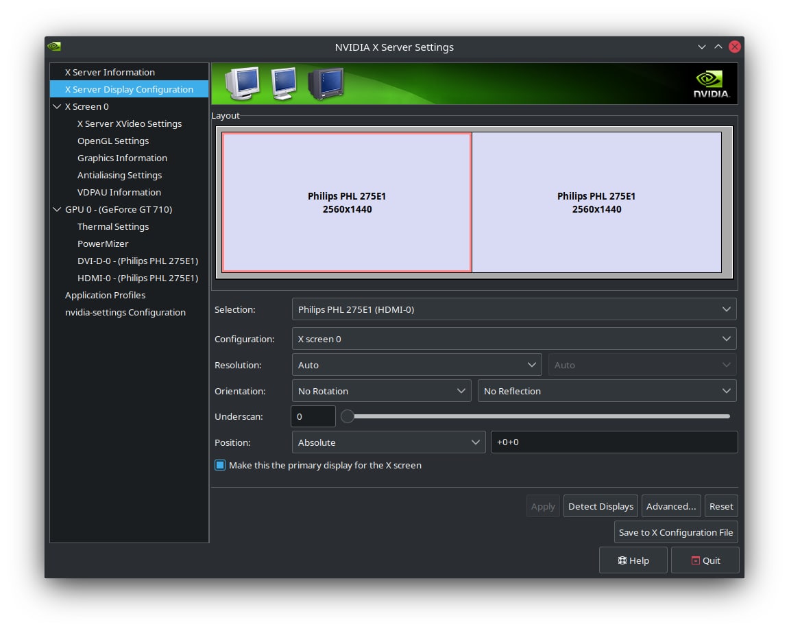Maximize window with the up-chevron title button

718,47
